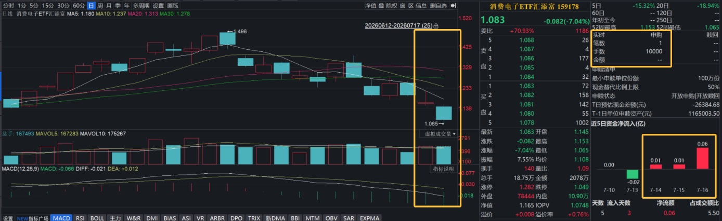
Task: Open 多周期 multi-period dropdown
Action: [x=140, y=6]
